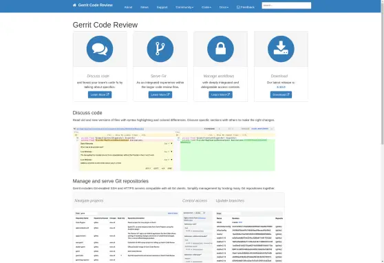Screen dimensions: 384x263
Task: Click the Update branches screenshot
Action: [249, 237]
